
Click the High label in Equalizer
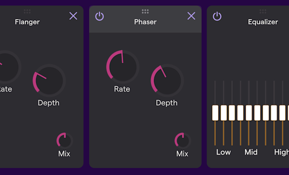coord(281,152)
